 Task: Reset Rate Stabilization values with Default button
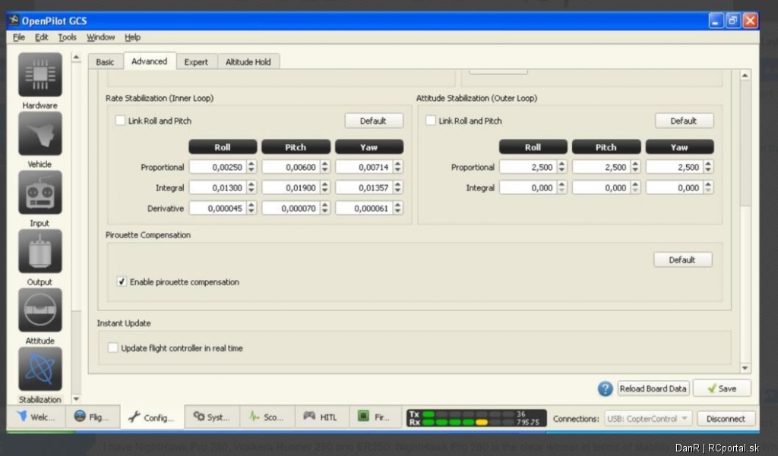(374, 121)
